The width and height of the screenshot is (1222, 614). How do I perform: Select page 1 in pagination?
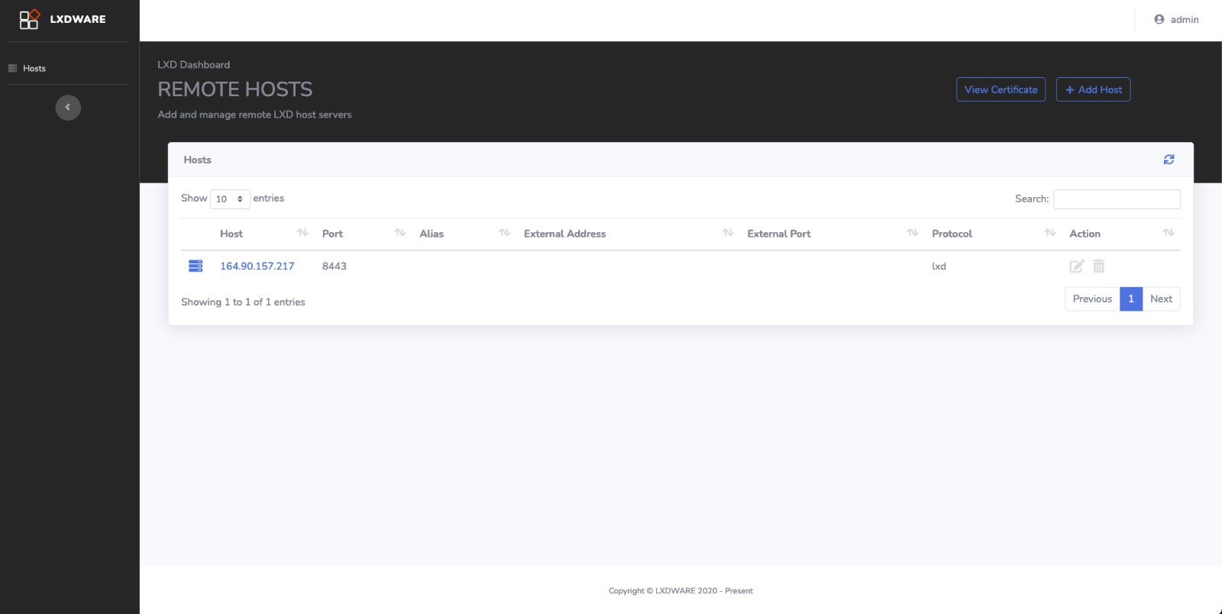click(x=1130, y=299)
